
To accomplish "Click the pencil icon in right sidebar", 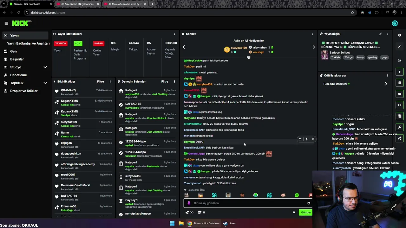I will point(400,46).
